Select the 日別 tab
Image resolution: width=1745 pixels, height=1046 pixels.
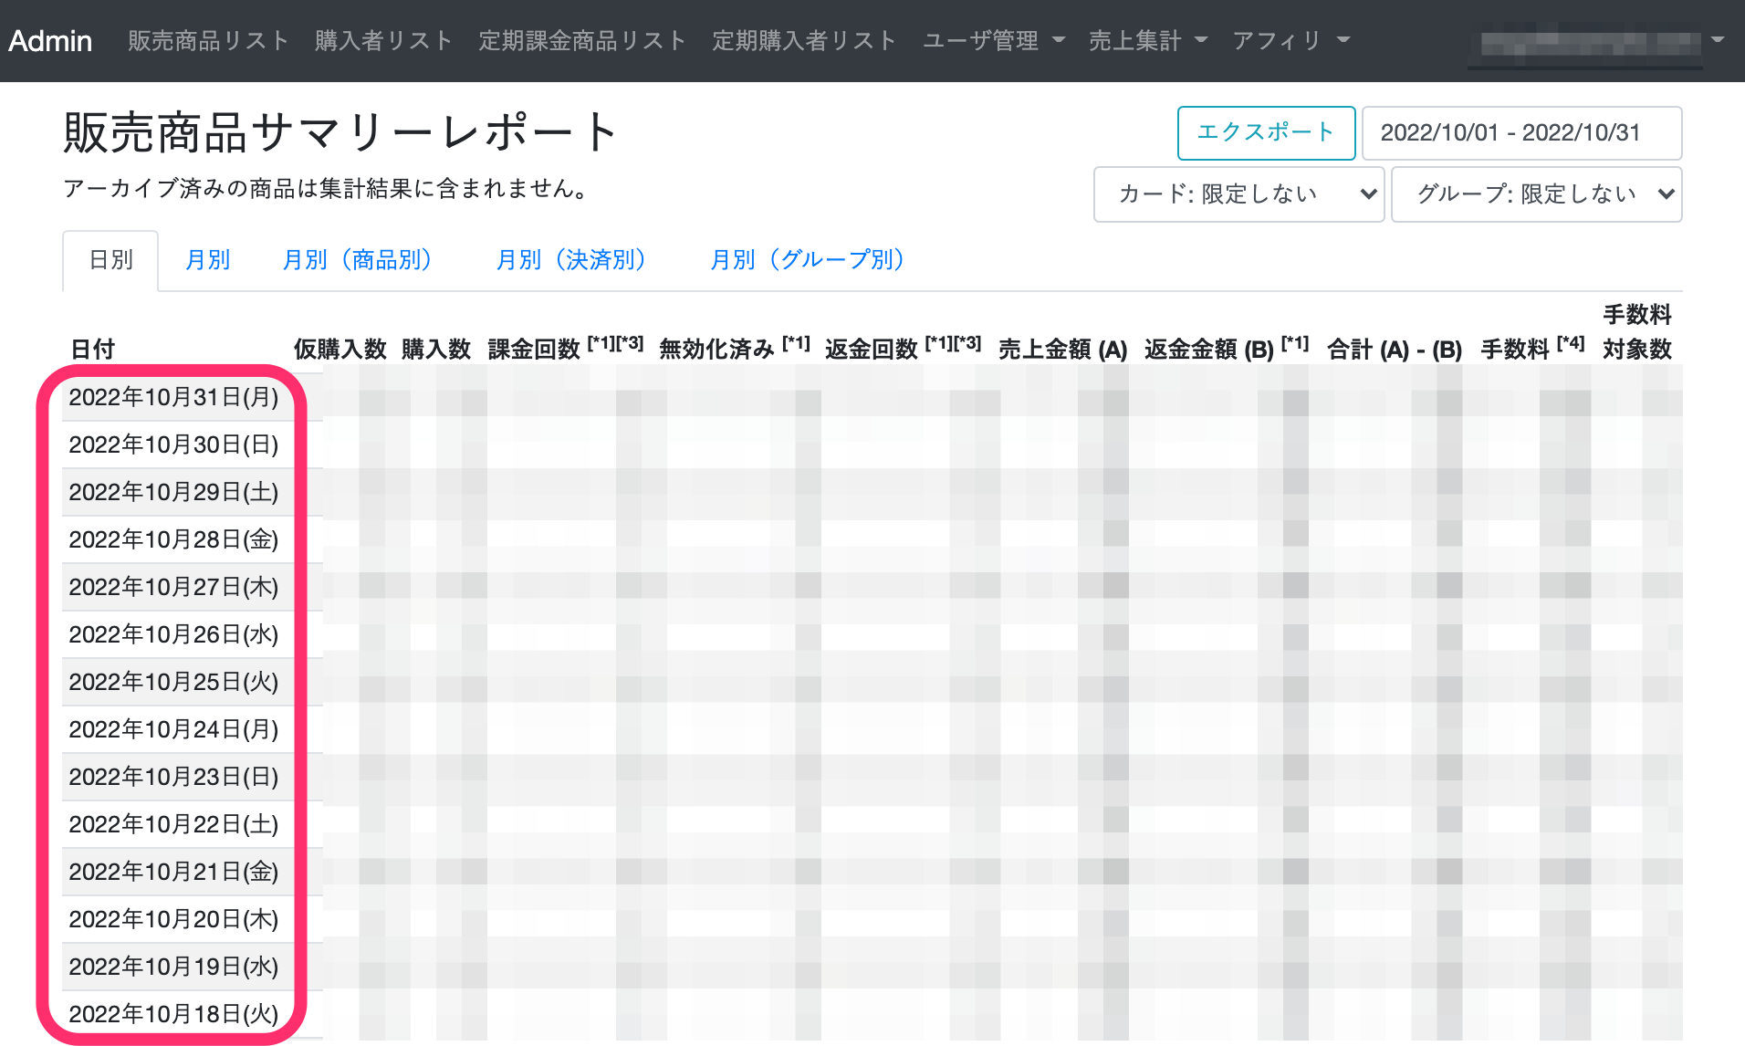coord(110,261)
